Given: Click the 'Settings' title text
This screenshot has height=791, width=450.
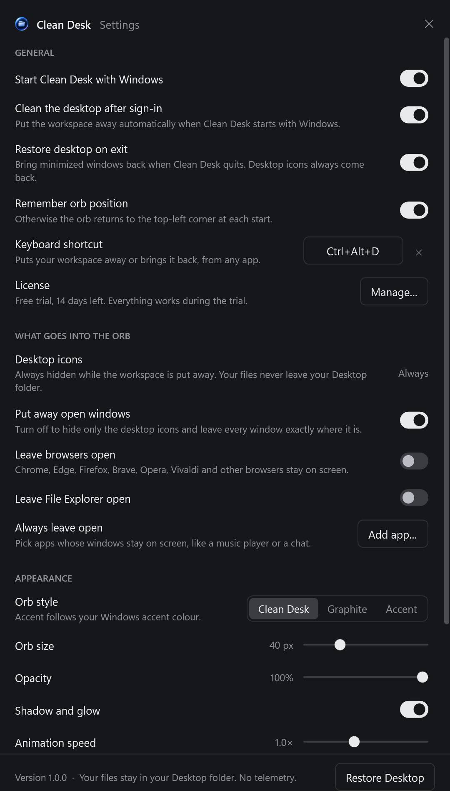Looking at the screenshot, I should 120,25.
